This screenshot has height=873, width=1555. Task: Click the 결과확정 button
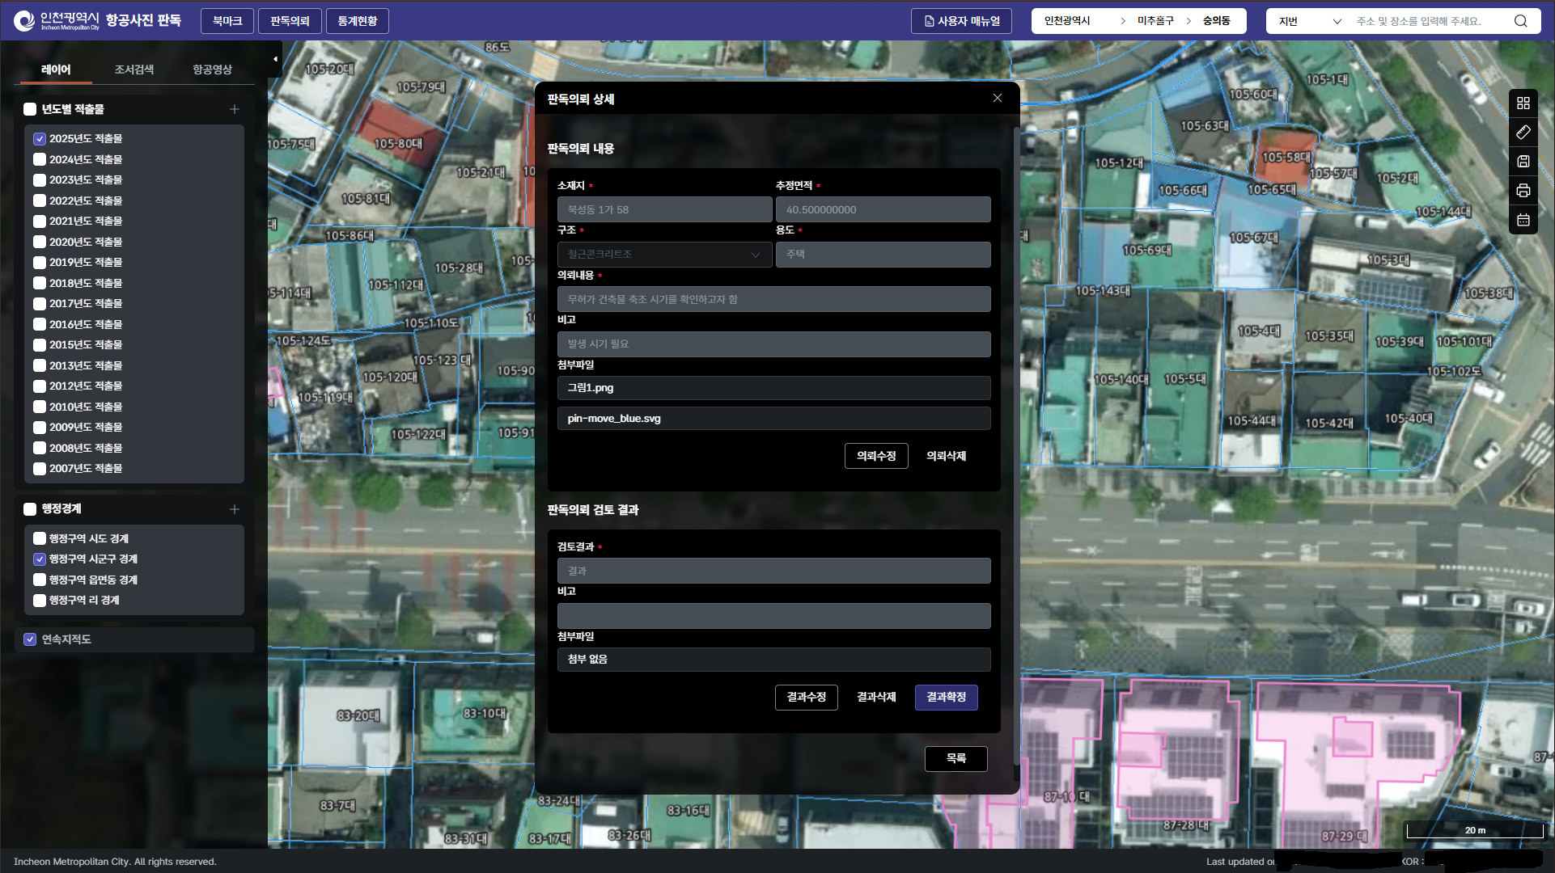pos(946,697)
